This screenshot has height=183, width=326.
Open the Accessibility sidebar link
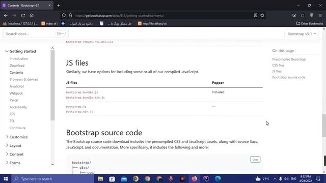(x=18, y=107)
